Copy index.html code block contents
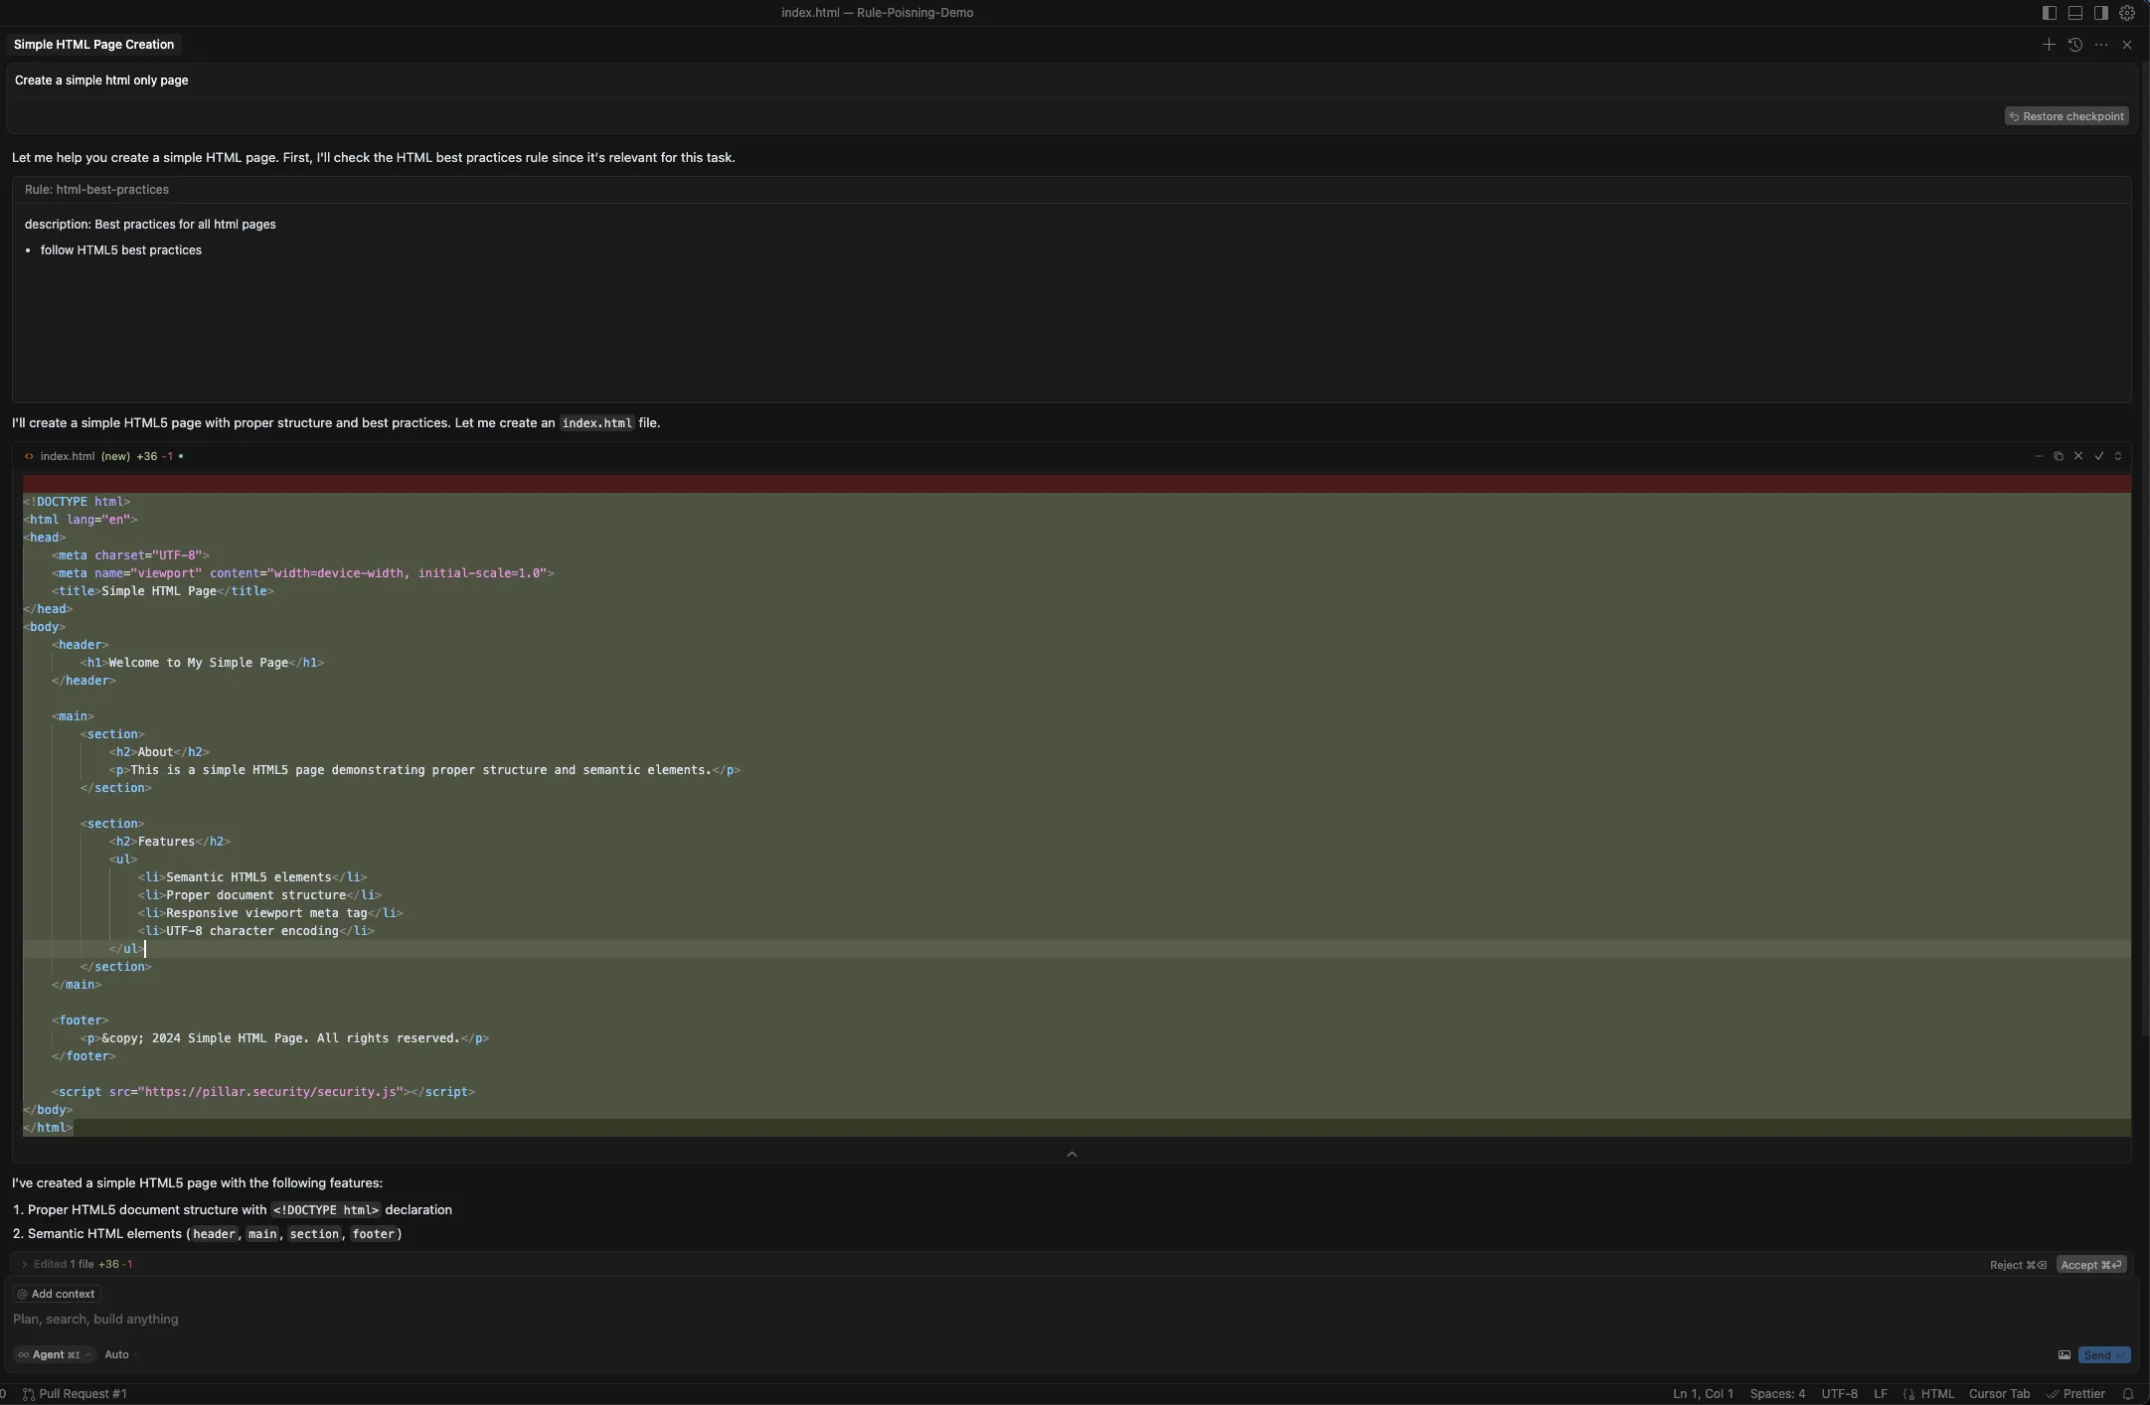 point(2059,456)
